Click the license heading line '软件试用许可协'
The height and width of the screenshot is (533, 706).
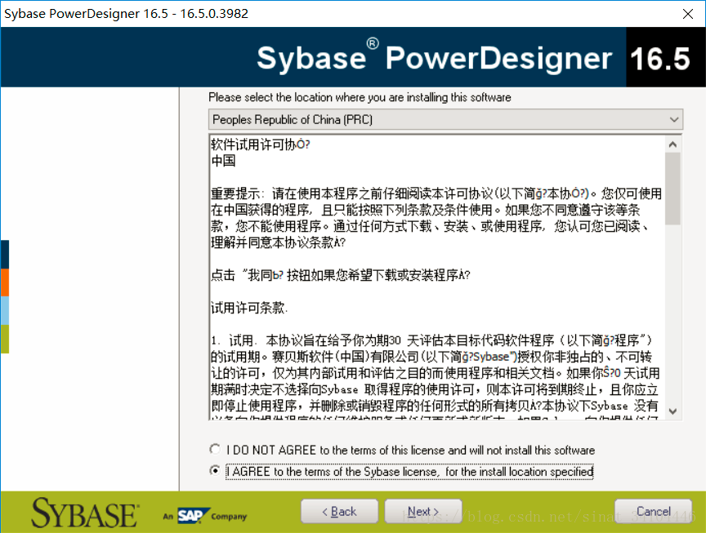[260, 144]
